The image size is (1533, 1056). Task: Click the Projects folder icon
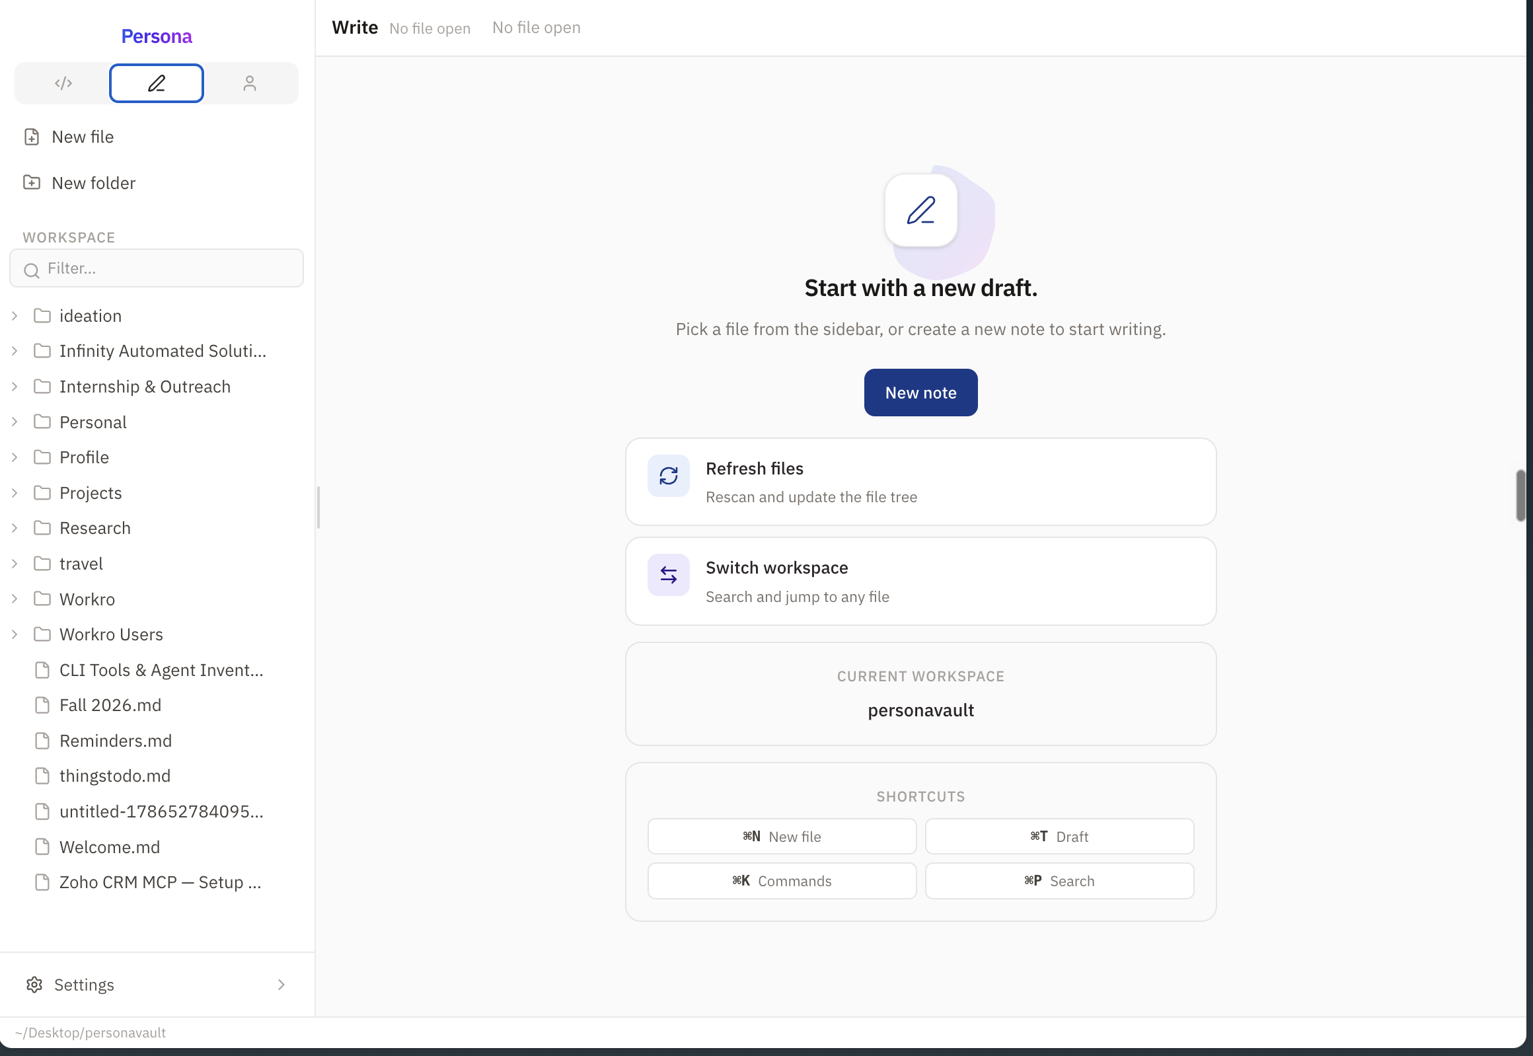pos(42,492)
